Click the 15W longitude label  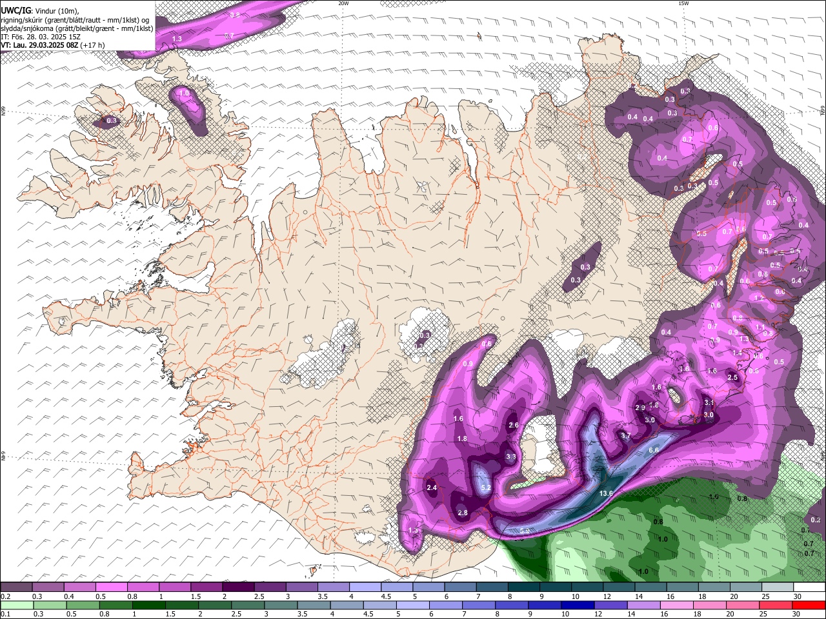(683, 3)
